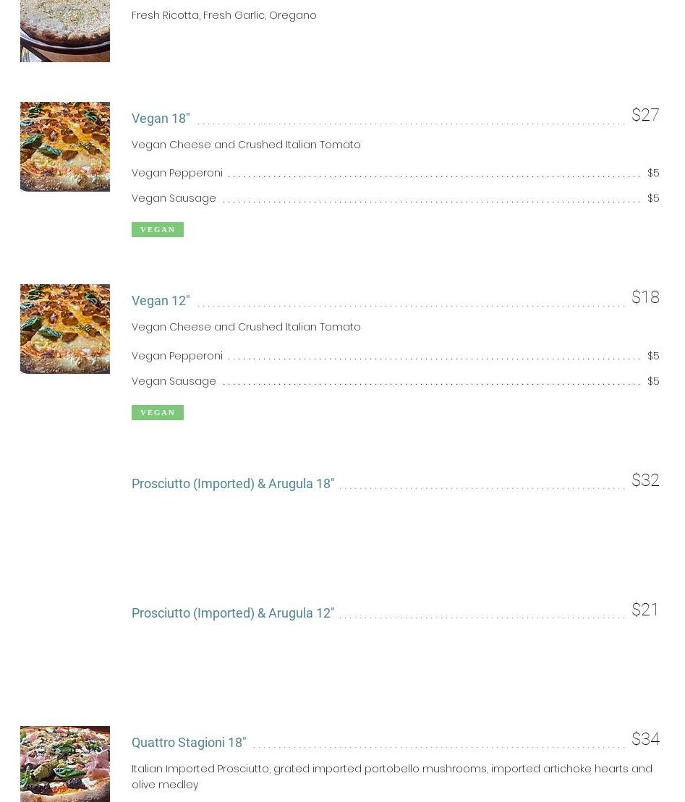Open the Vegan 12" menu item title
Viewport: 685px width, 802px height.
(x=161, y=301)
